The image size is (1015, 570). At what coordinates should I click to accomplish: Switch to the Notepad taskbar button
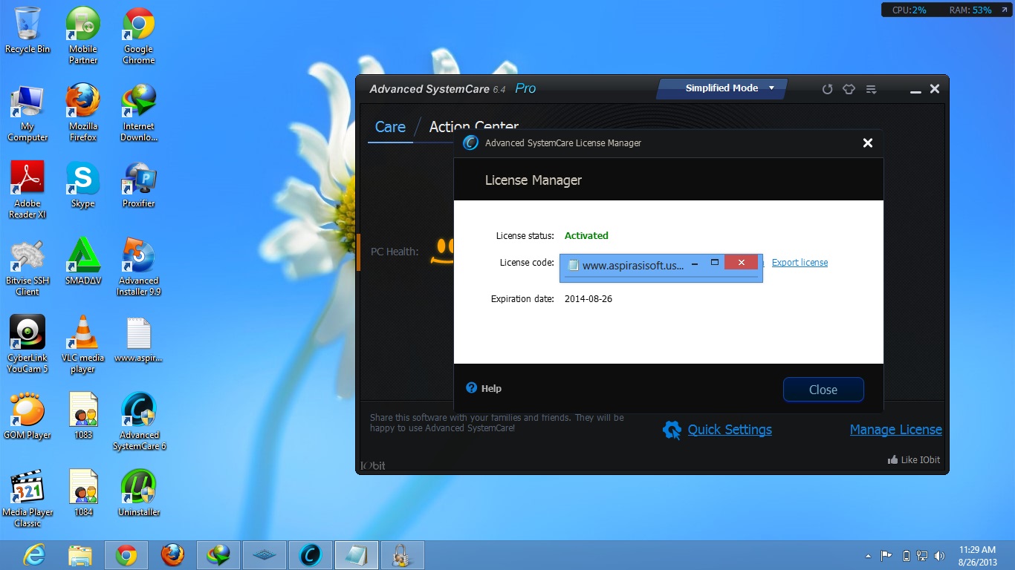(356, 555)
